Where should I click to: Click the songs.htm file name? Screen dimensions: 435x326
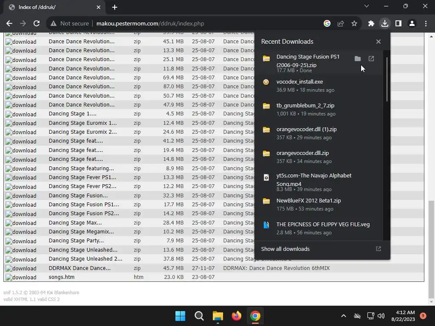62,277
